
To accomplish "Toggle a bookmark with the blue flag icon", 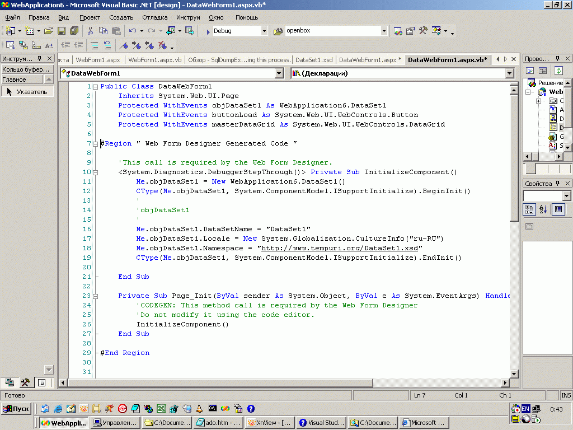I will (x=124, y=45).
